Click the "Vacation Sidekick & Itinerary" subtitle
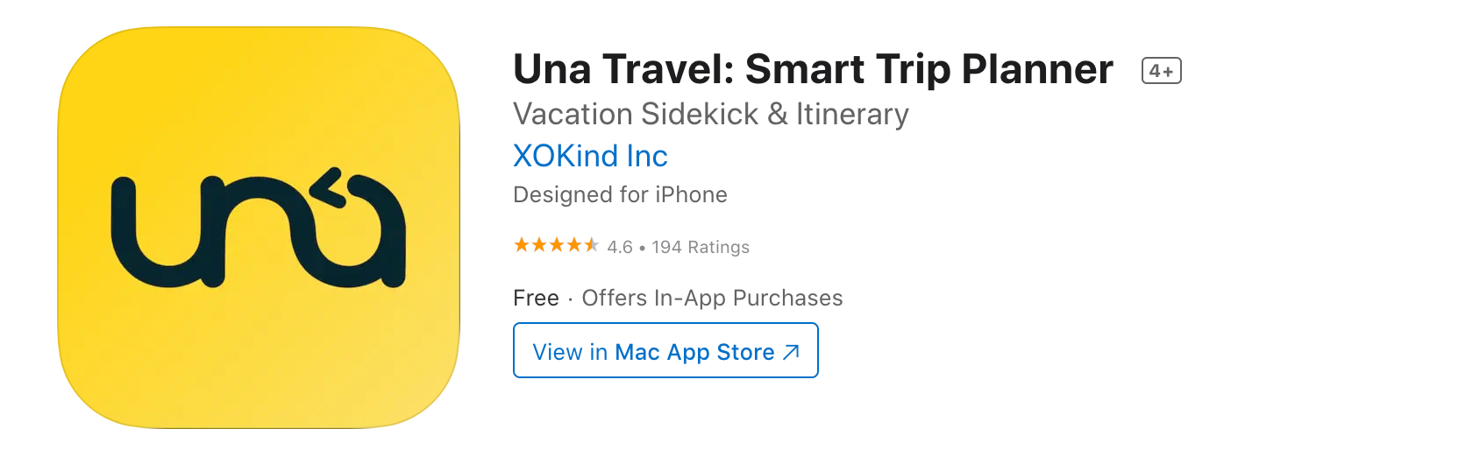This screenshot has width=1480, height=471. (x=710, y=114)
